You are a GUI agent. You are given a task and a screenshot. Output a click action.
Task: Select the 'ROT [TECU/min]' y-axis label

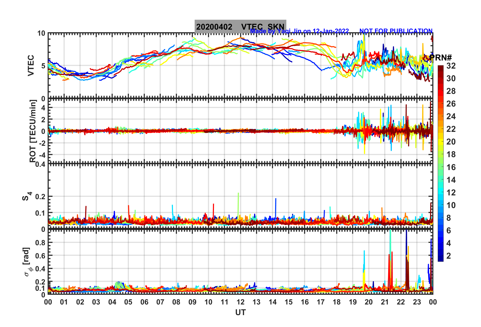(x=33, y=131)
